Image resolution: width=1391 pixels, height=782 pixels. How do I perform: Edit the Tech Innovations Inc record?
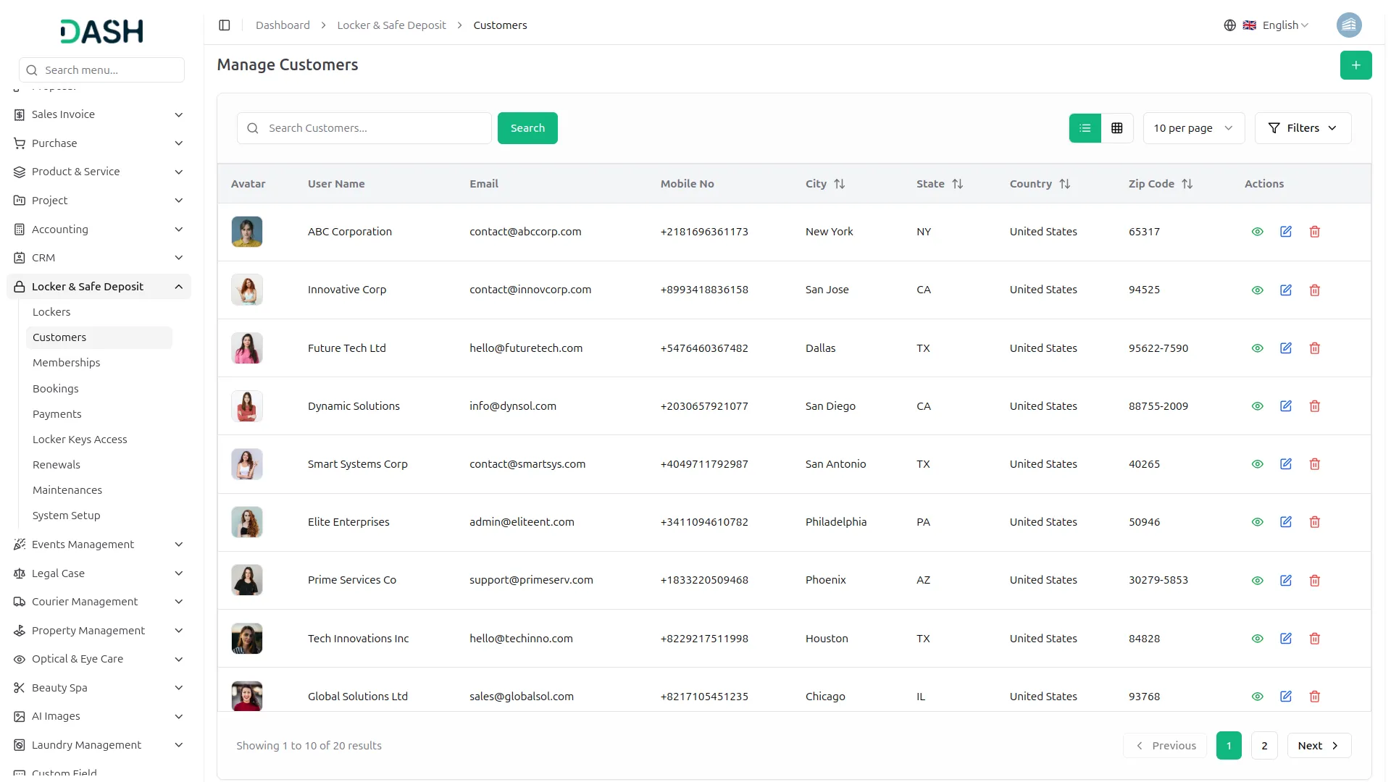1286,638
